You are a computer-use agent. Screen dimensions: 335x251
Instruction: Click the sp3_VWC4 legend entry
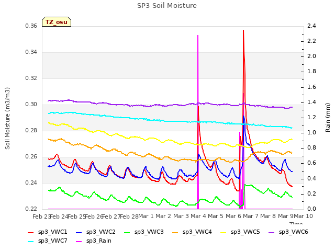click(192, 232)
